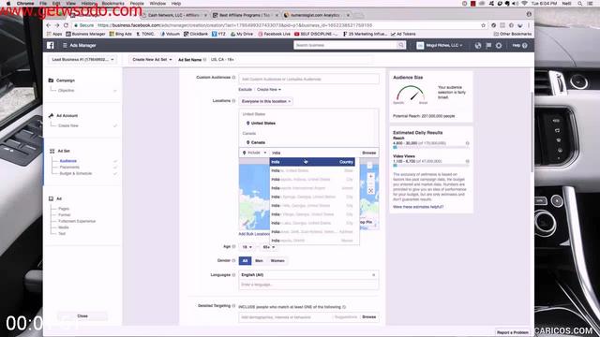The width and height of the screenshot is (600, 337).
Task: Switch to the Best Affiliate Programs tab
Action: (245, 15)
